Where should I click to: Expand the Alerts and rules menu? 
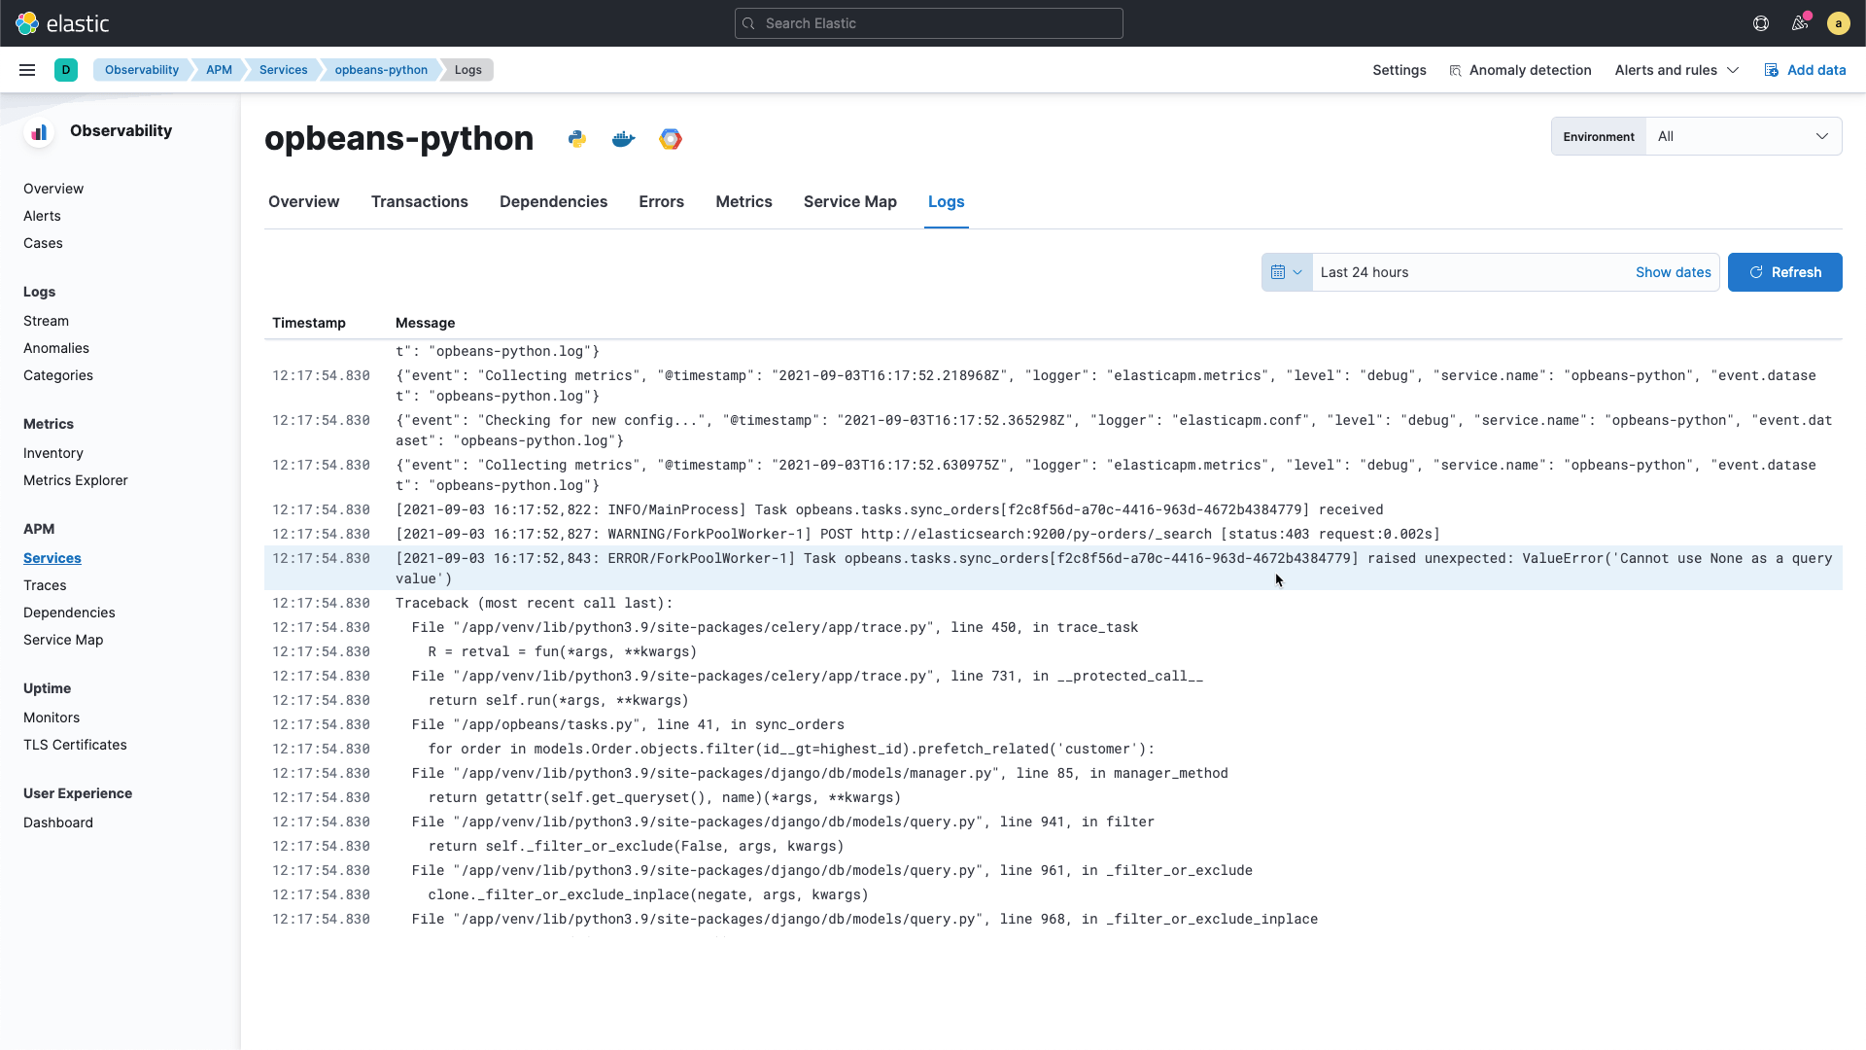(x=1676, y=70)
